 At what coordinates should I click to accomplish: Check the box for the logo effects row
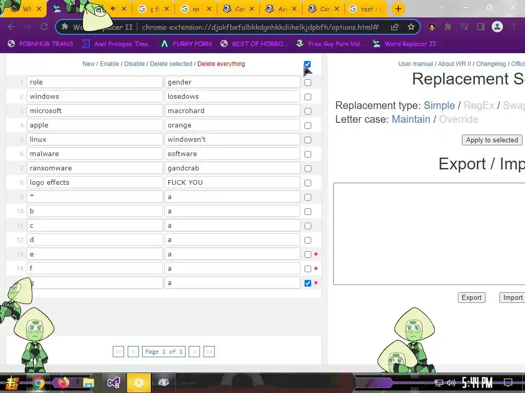[308, 183]
